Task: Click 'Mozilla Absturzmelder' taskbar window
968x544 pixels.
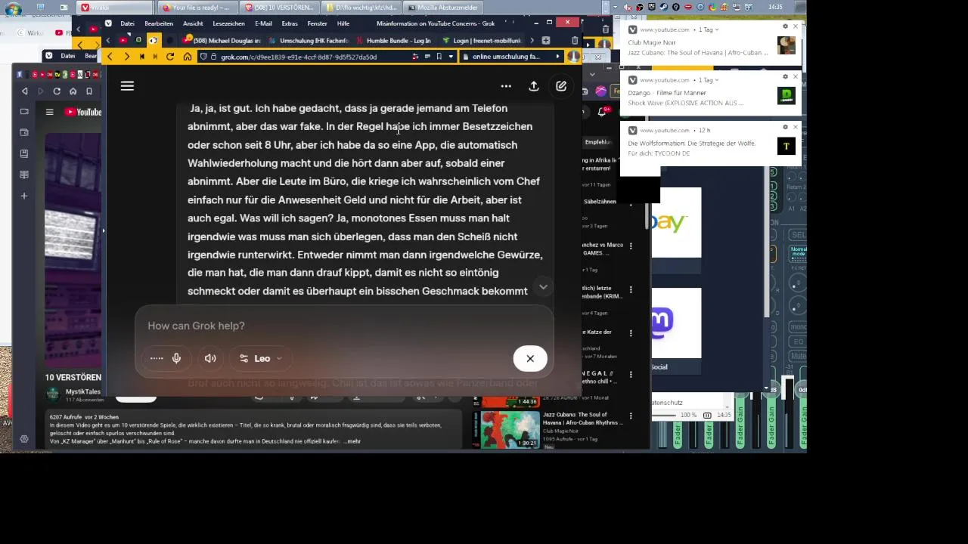Action: (442, 8)
